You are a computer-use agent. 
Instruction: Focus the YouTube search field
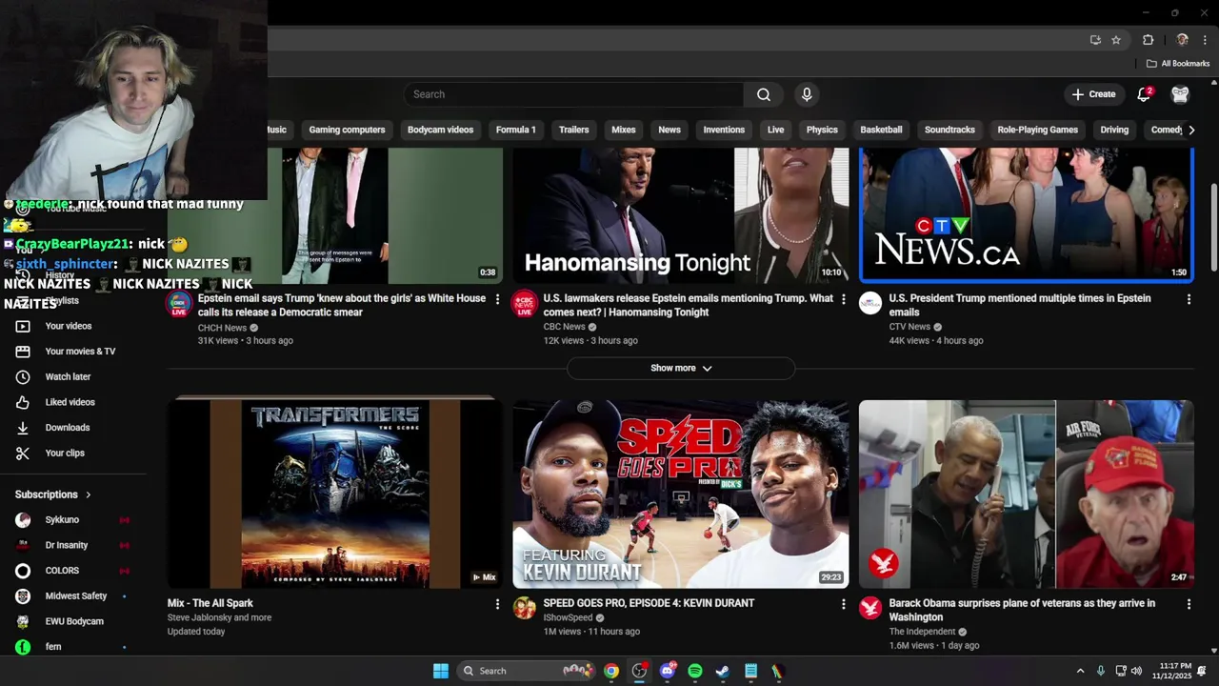click(573, 94)
